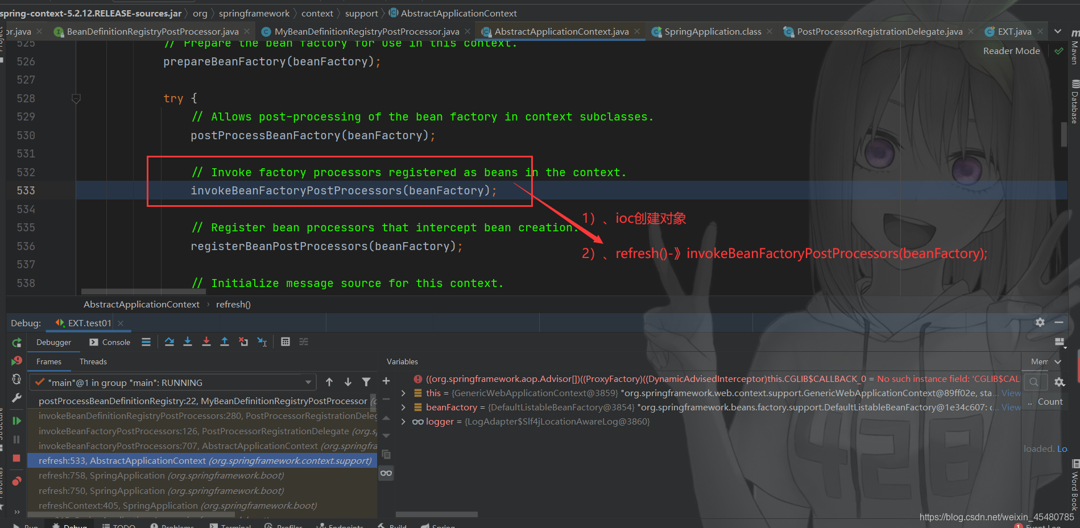The image size is (1080, 528).
Task: Click the Step Over icon
Action: pyautogui.click(x=169, y=342)
